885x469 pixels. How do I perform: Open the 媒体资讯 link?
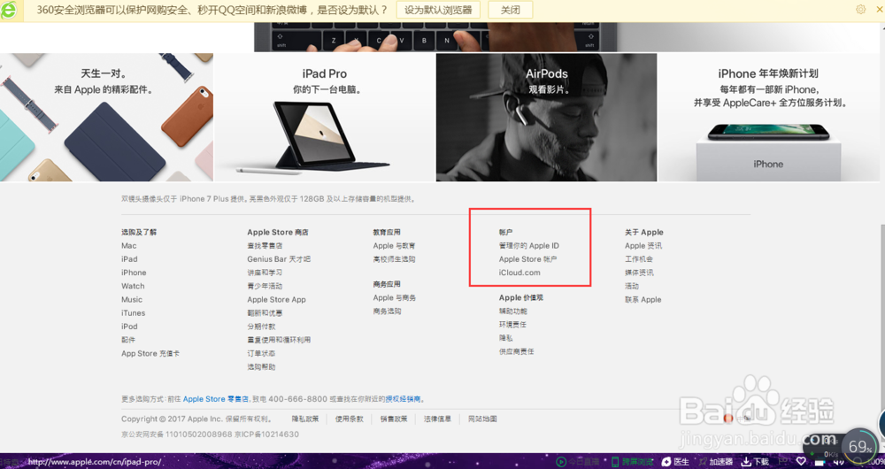pos(639,273)
